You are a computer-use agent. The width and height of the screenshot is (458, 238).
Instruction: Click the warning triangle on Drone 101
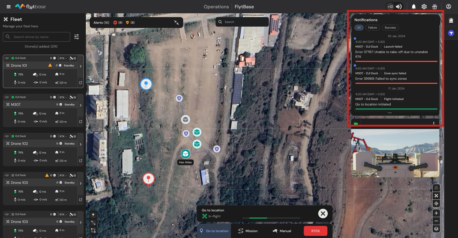50,65
